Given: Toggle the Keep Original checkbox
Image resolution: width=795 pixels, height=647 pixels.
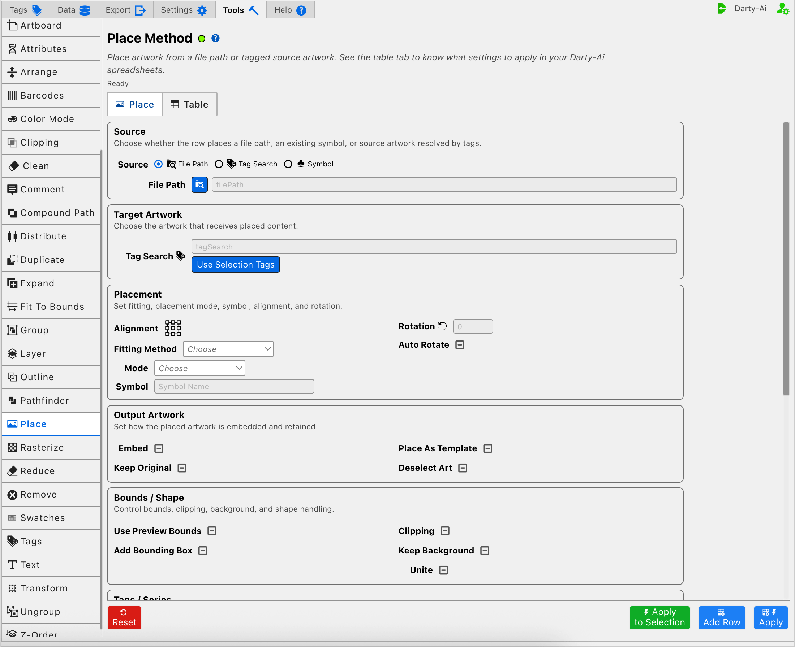Looking at the screenshot, I should point(182,468).
